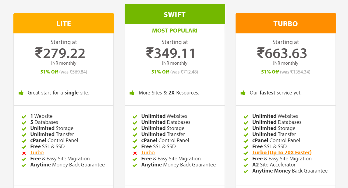Click the green checkmark beside Lite's 1 Website
The width and height of the screenshot is (348, 188).
click(24, 117)
